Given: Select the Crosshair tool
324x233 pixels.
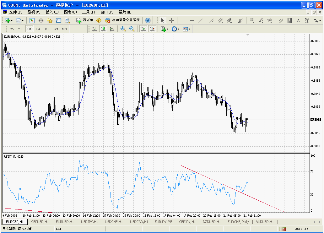Looking at the screenshot, I should (171, 20).
